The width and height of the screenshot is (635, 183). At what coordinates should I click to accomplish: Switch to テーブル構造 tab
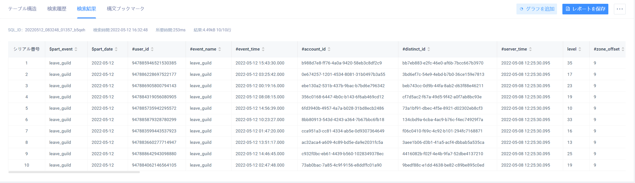[22, 9]
